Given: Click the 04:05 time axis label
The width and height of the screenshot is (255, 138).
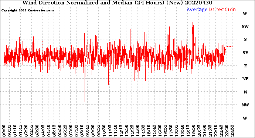Looking at the screenshot, I should 43,131.
